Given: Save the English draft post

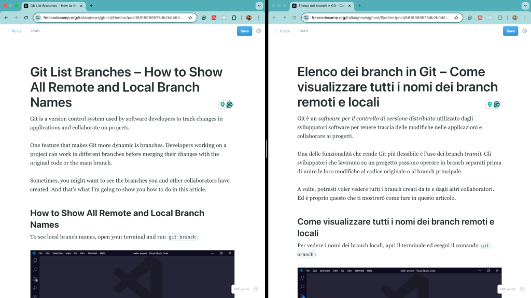Looking at the screenshot, I should pyautogui.click(x=245, y=31).
